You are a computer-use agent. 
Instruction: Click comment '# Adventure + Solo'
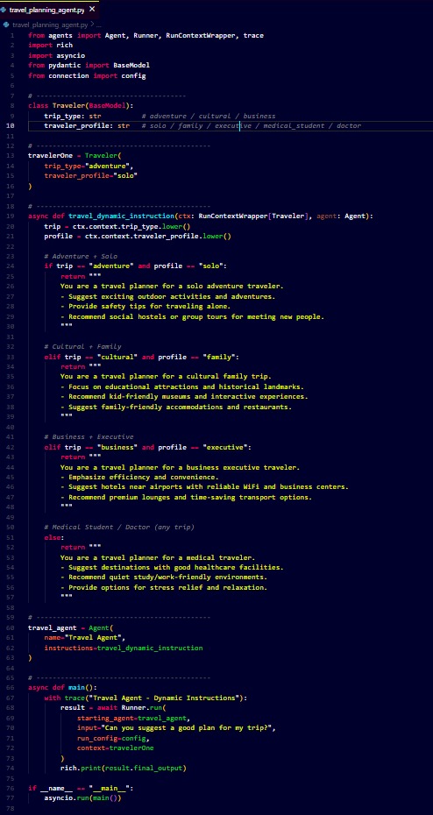coord(81,256)
